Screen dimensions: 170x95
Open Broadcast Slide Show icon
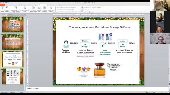16,8
